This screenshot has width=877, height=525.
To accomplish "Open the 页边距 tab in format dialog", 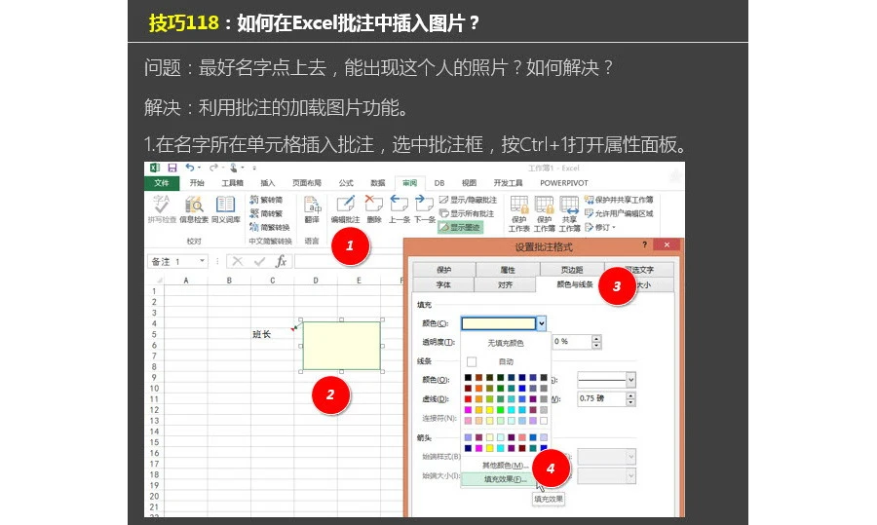I will (572, 270).
